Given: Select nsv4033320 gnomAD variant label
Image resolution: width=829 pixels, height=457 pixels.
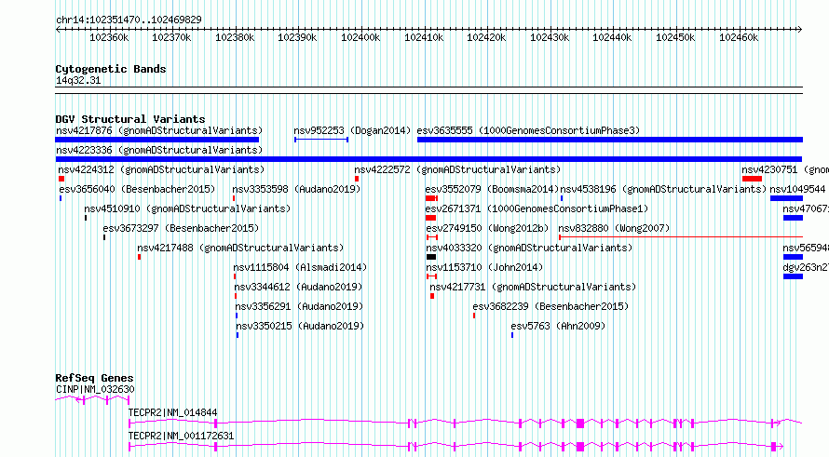Looking at the screenshot, I should pyautogui.click(x=529, y=248).
